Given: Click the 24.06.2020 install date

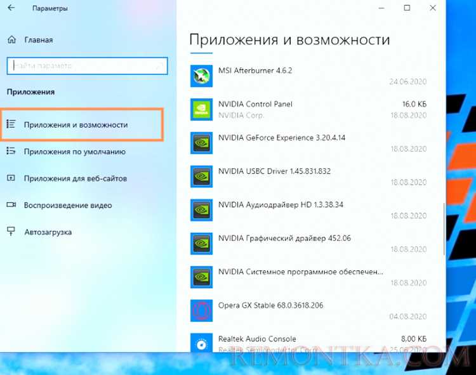Looking at the screenshot, I should tap(408, 82).
